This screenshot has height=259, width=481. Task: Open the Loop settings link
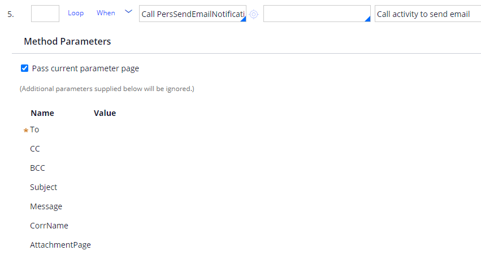76,13
